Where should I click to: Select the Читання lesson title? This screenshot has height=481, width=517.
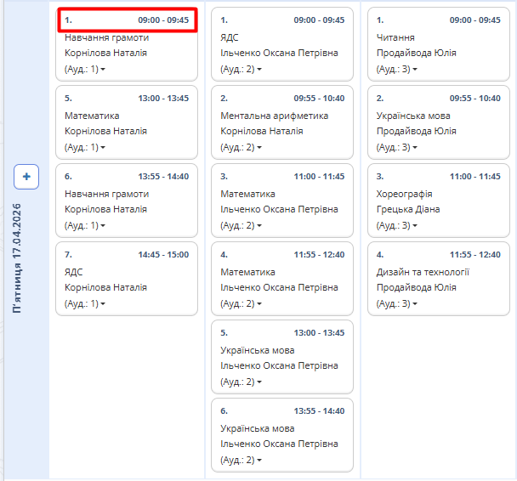[395, 37]
